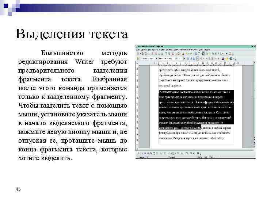The width and height of the screenshot is (263, 197).
Task: Click the Writer horizontal scrollbar
Action: click(195, 149)
